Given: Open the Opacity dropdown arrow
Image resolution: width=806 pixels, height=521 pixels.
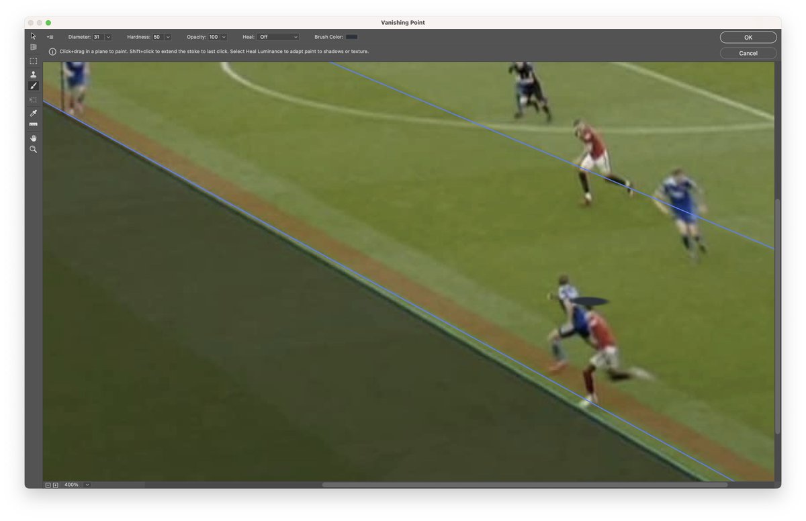Looking at the screenshot, I should pos(224,37).
